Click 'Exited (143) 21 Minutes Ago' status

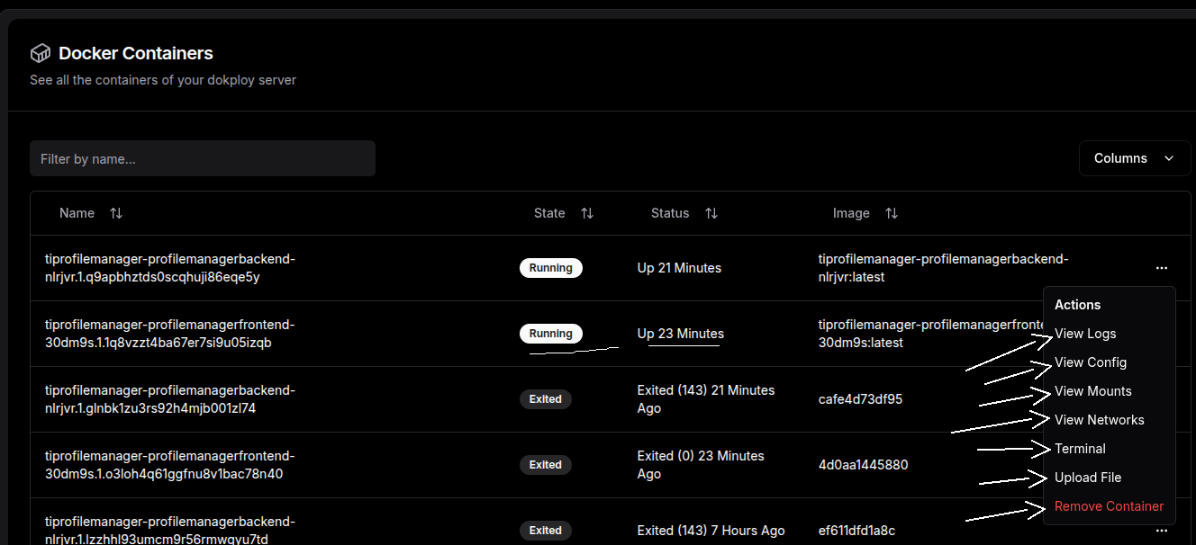coord(706,399)
